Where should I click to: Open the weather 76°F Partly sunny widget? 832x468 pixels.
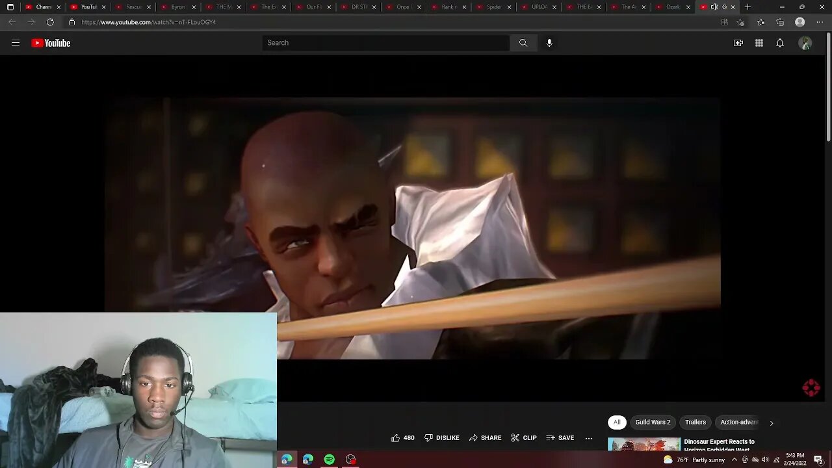[x=694, y=460]
